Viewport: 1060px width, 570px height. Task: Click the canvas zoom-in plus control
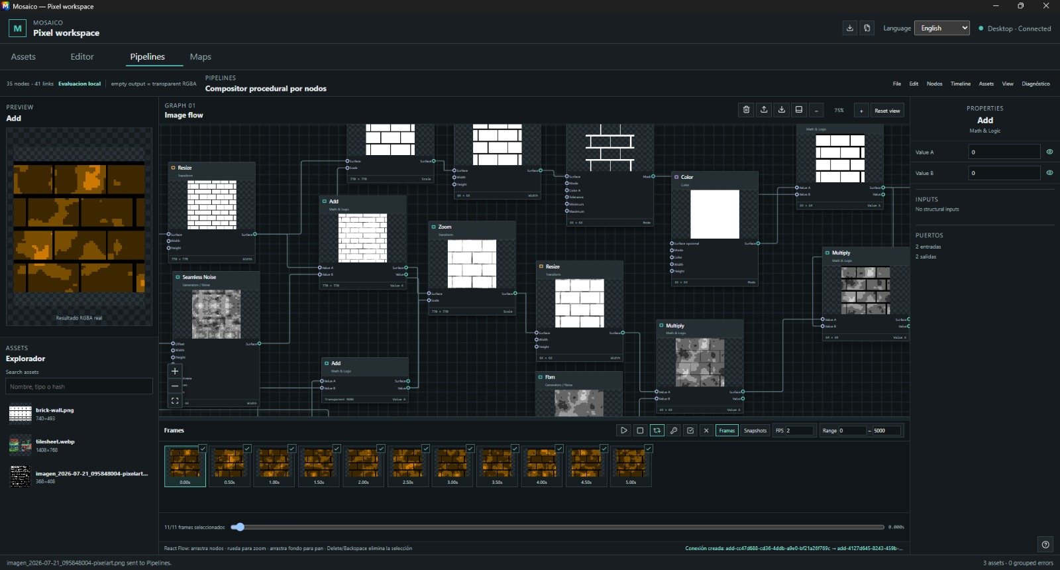[x=175, y=371]
